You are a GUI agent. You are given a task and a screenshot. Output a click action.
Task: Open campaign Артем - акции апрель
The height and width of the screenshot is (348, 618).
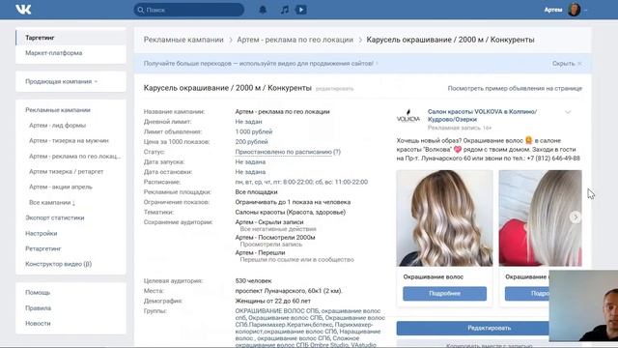[x=61, y=187]
